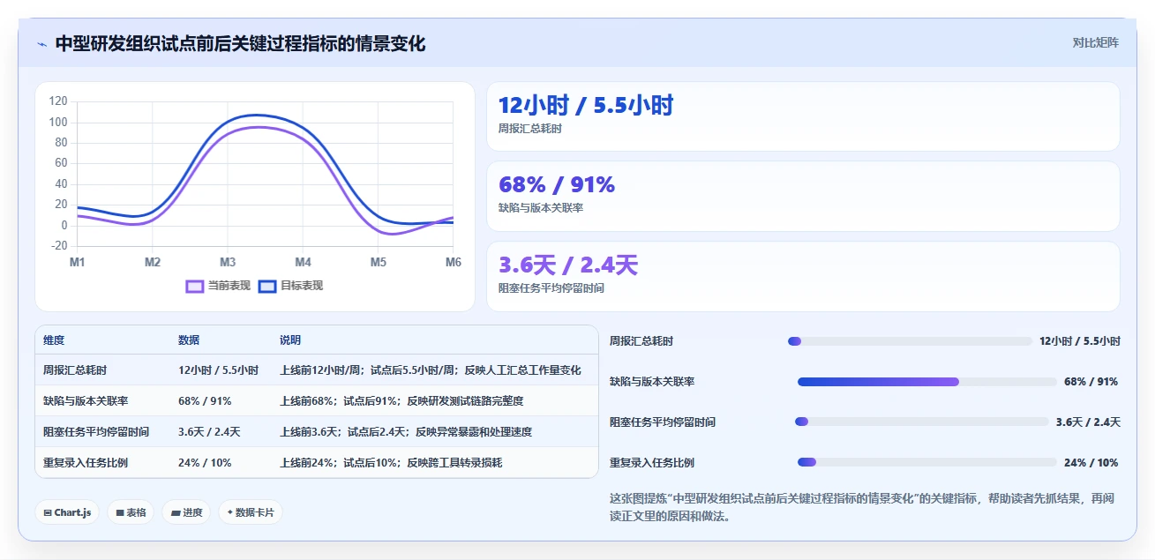The height and width of the screenshot is (560, 1155).
Task: Click the 周报汇总耗时 progress bar
Action: pyautogui.click(x=910, y=341)
